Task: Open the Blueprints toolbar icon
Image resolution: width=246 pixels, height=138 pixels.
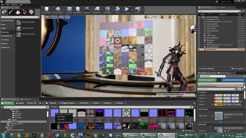Action: [x=97, y=10]
